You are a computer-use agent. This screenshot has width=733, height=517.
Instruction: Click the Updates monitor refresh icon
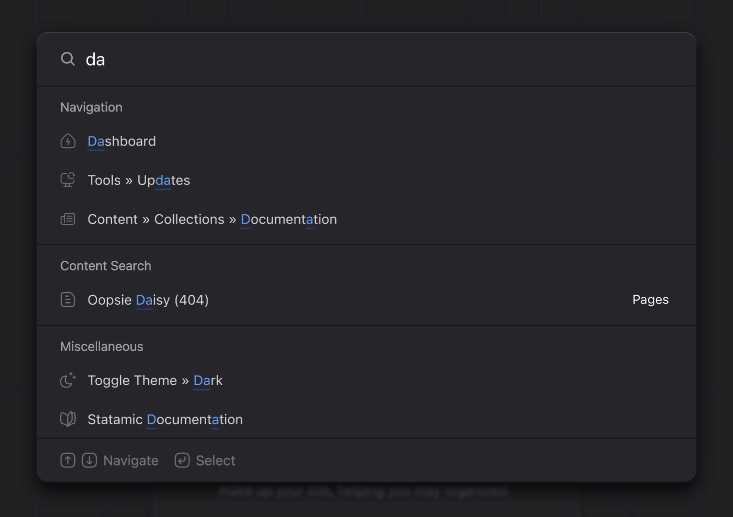[x=68, y=180]
